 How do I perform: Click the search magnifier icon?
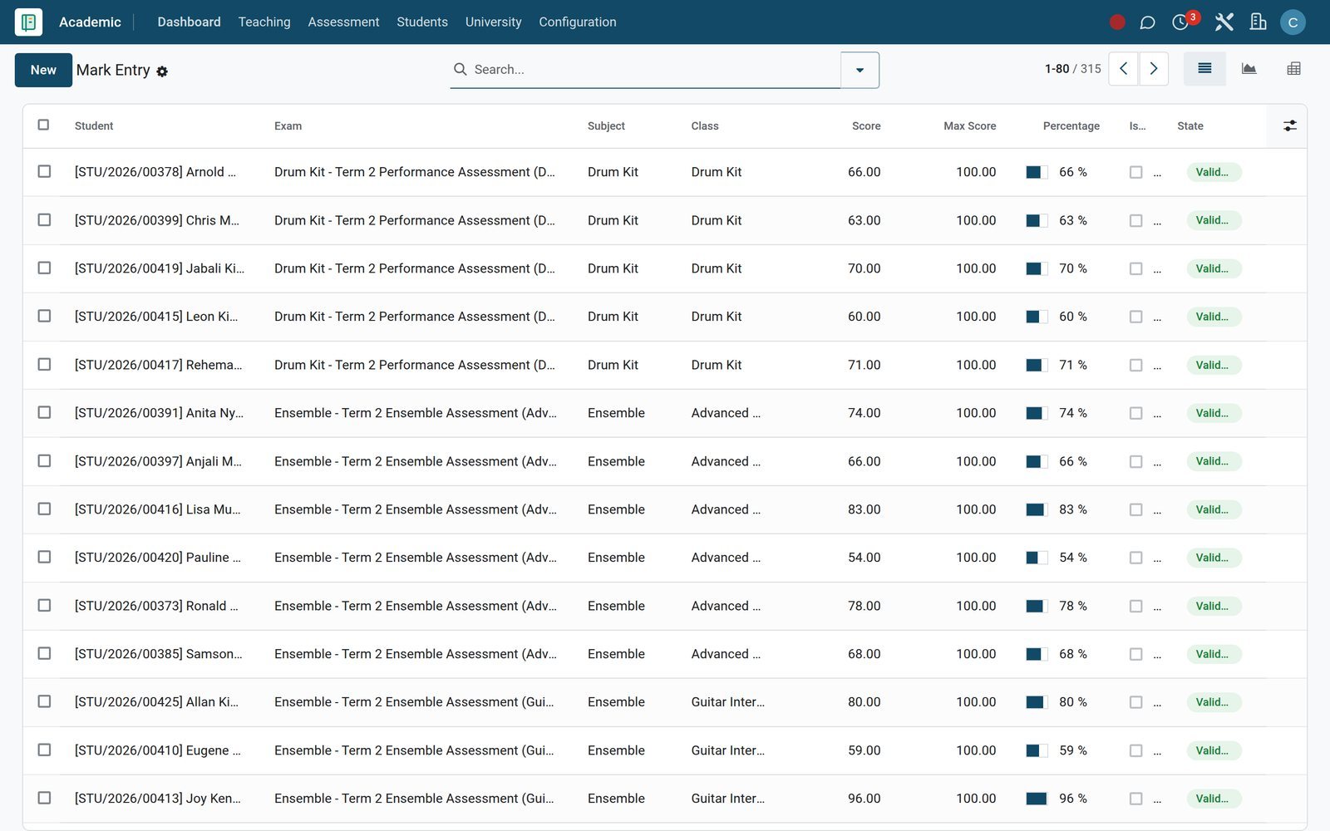pos(460,69)
